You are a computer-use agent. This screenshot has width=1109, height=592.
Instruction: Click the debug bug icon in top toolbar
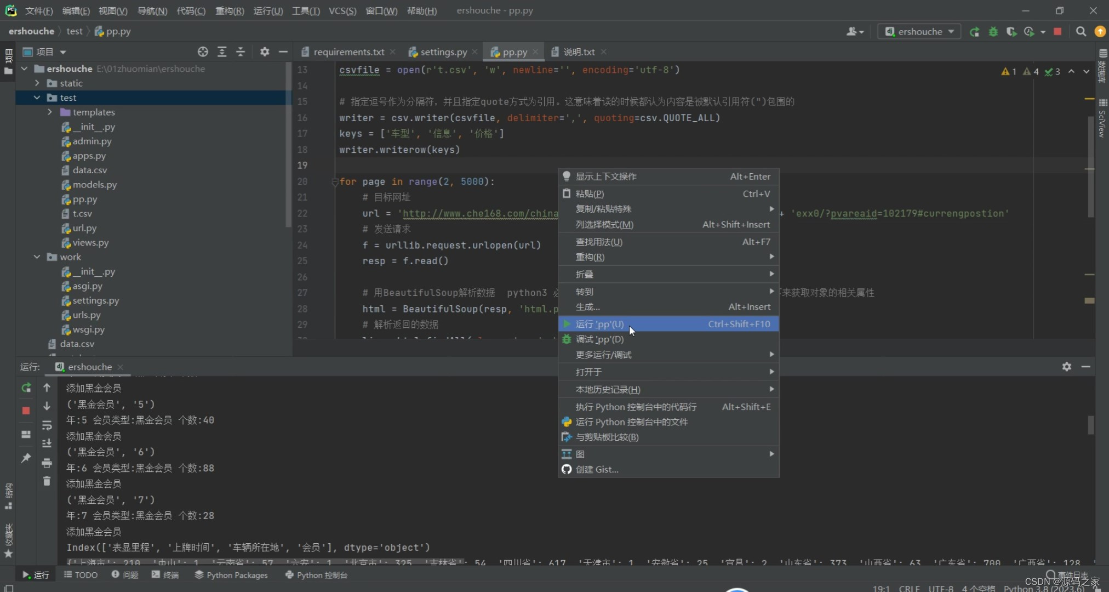[x=993, y=32]
